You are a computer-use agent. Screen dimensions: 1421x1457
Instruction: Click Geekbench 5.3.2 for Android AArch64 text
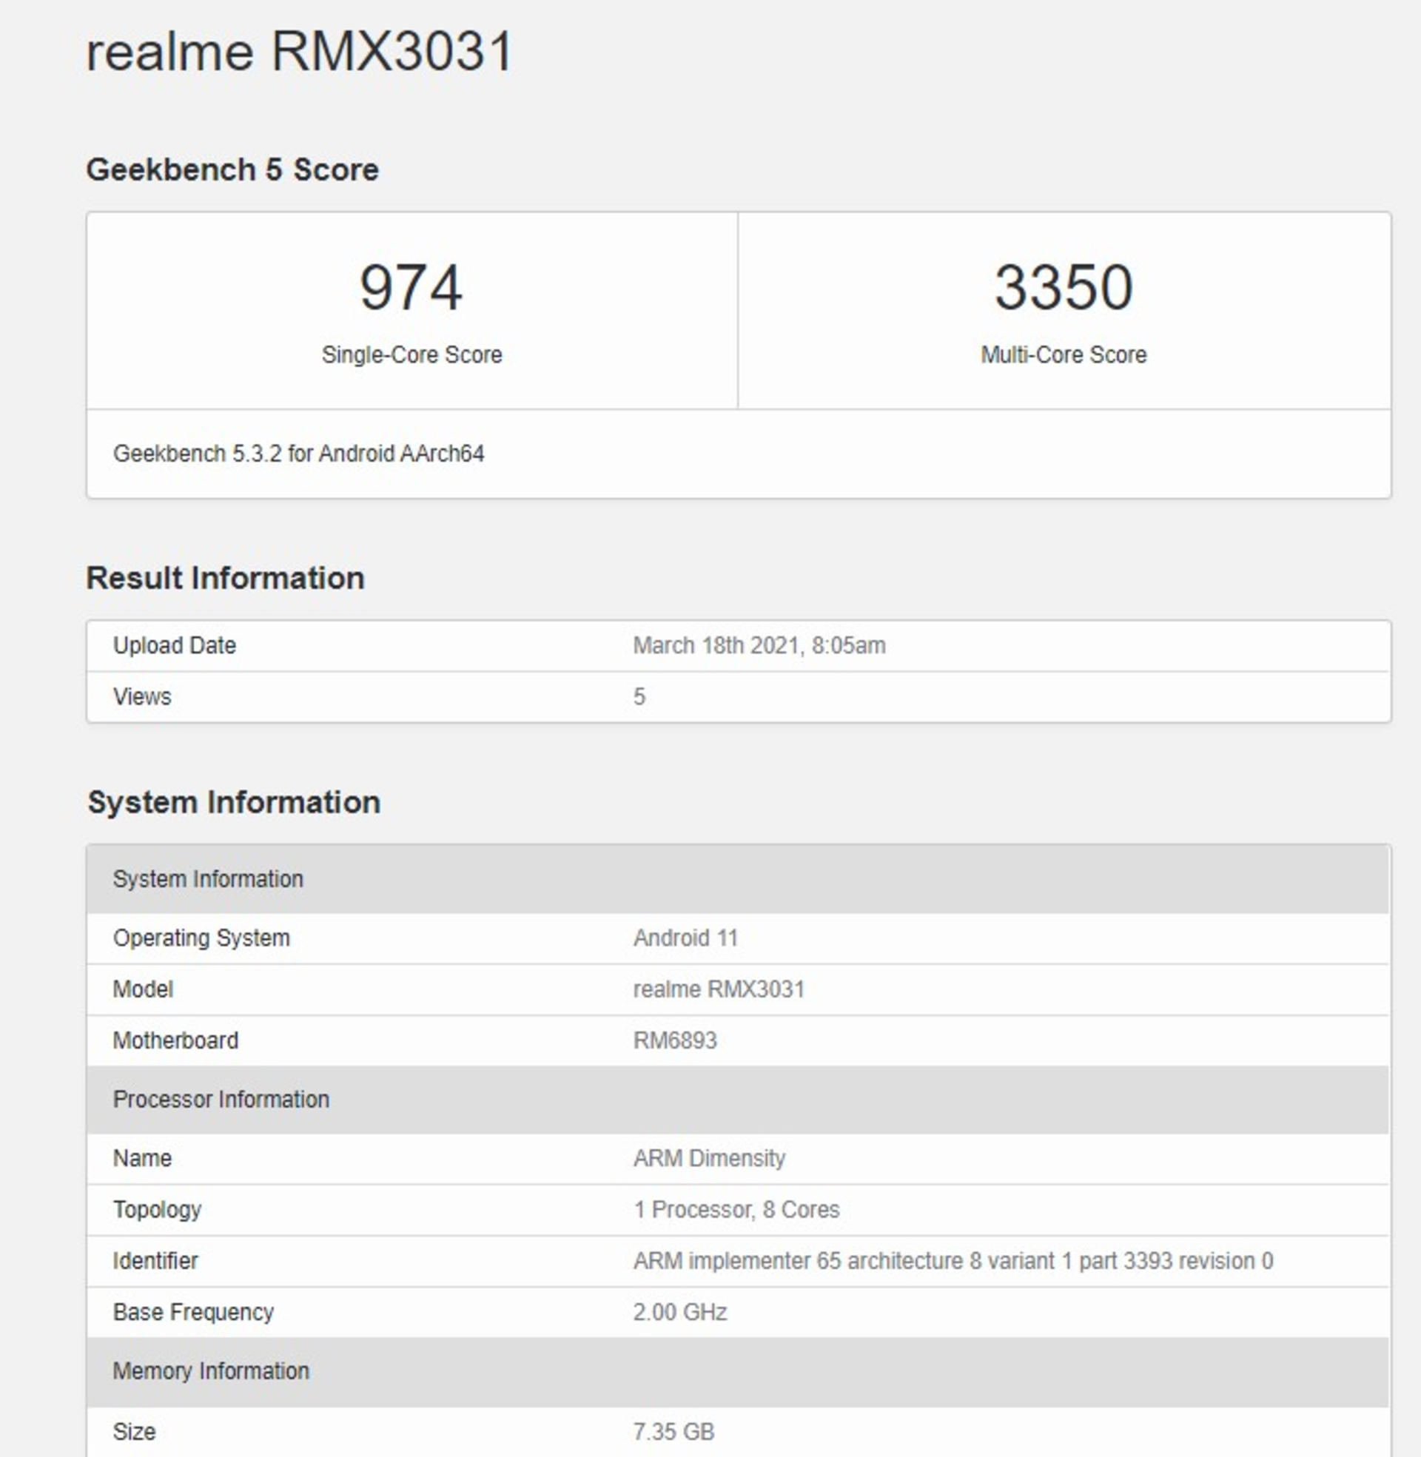[x=298, y=454]
